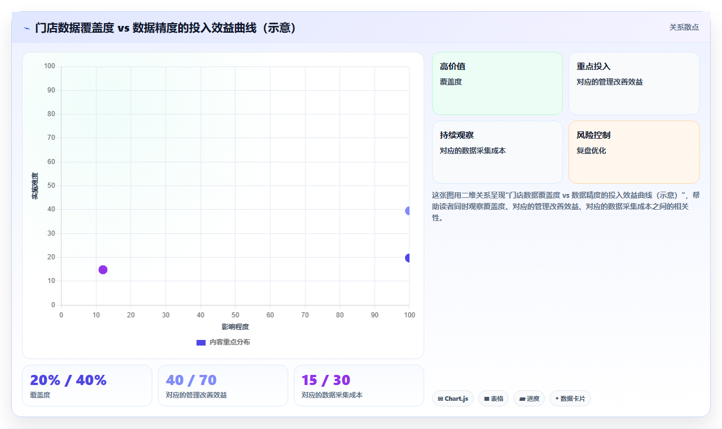Click the 40 / 70 stat value
This screenshot has width=722, height=429.
click(191, 380)
